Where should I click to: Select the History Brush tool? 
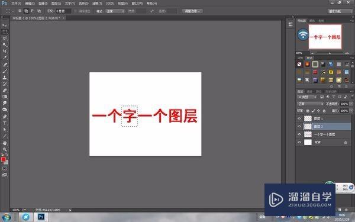pyautogui.click(x=5, y=84)
